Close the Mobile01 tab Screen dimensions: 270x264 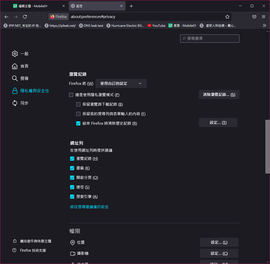point(63,6)
